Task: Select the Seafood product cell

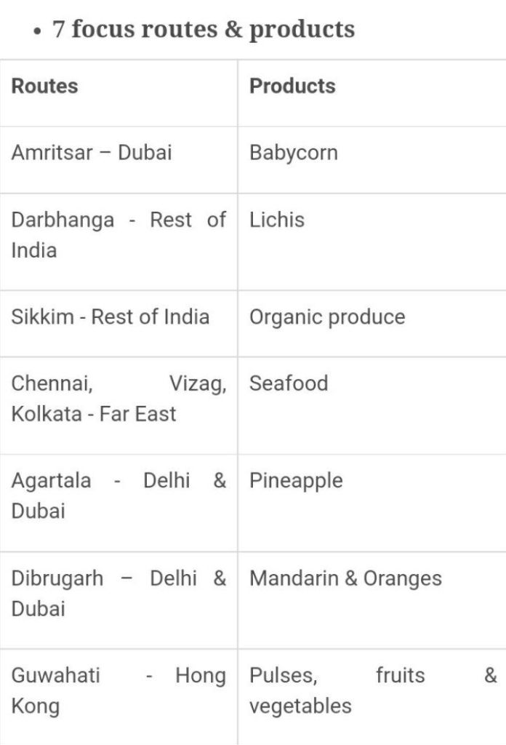Action: click(x=289, y=383)
